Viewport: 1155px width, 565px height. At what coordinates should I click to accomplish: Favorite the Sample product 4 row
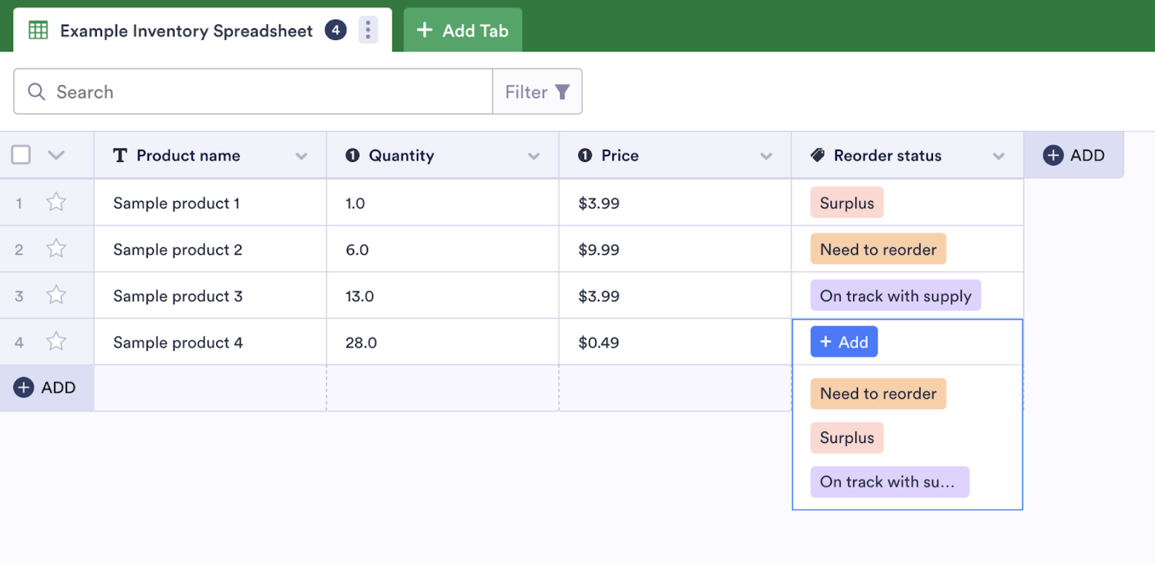coord(56,342)
